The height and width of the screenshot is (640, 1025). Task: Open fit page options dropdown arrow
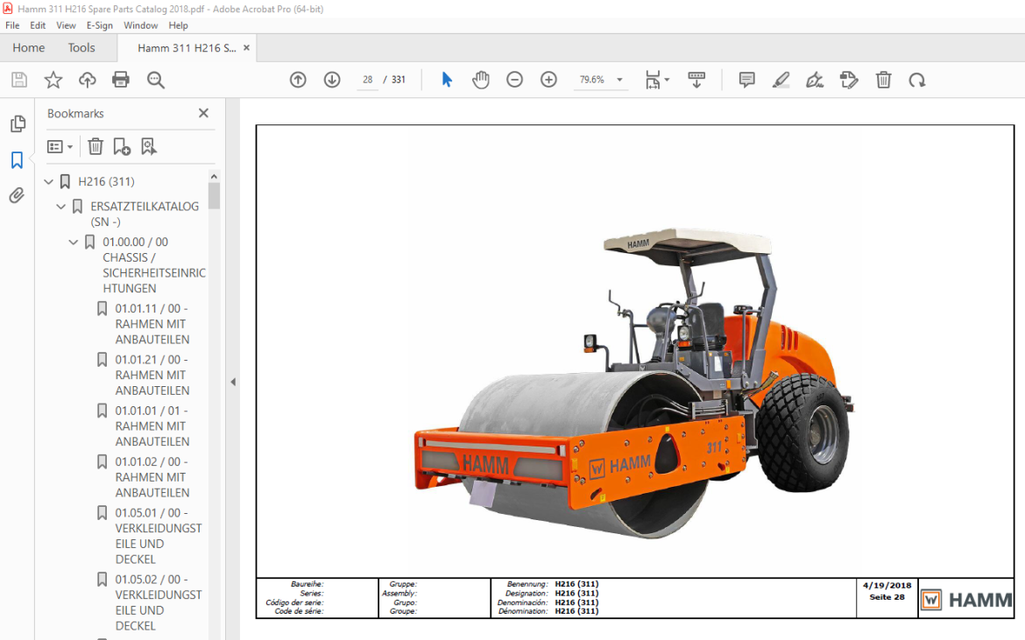click(667, 80)
